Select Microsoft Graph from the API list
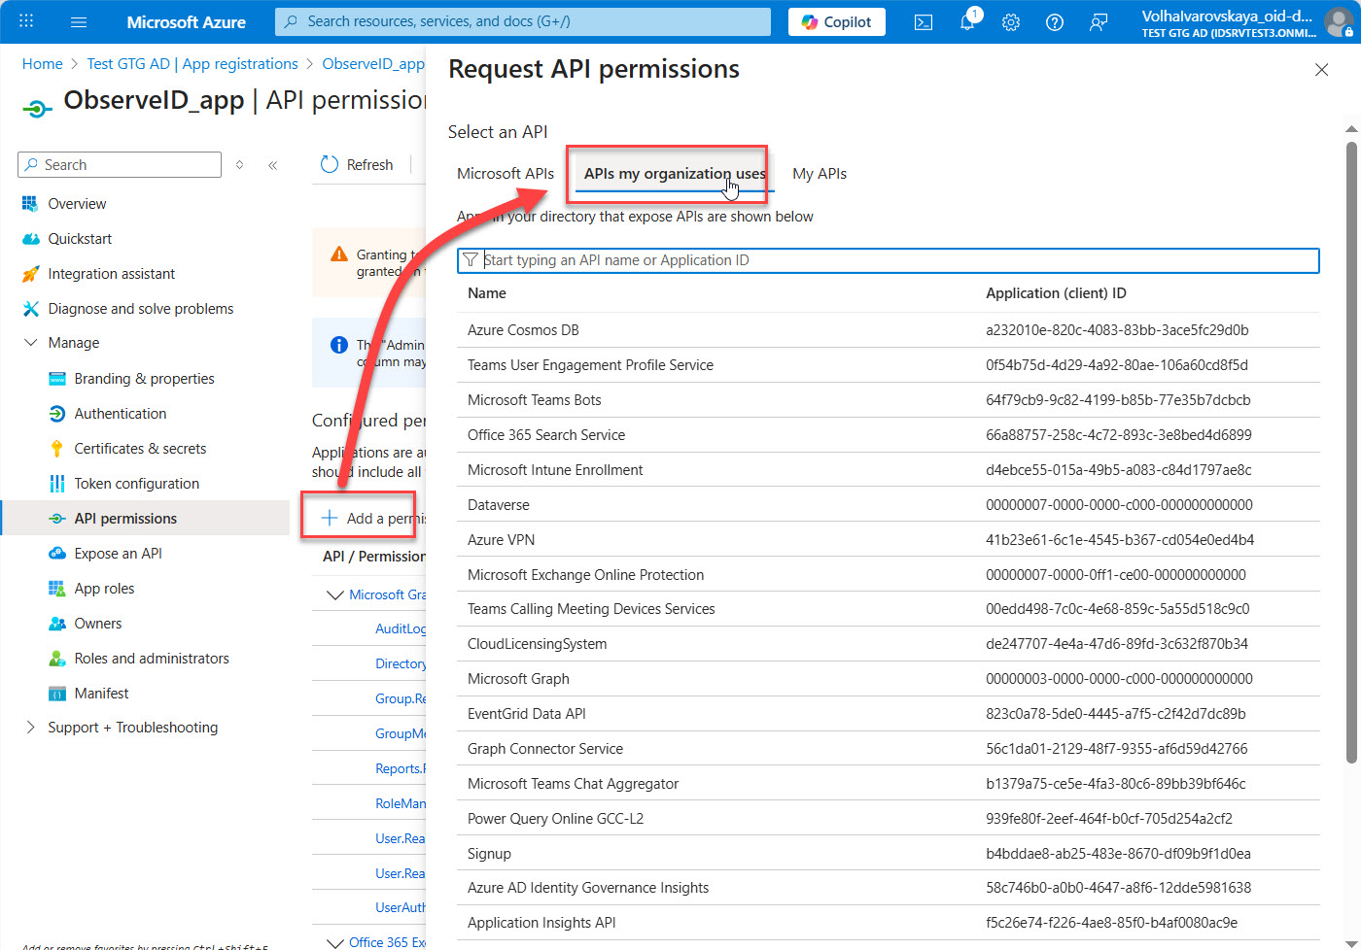This screenshot has width=1361, height=950. (518, 679)
